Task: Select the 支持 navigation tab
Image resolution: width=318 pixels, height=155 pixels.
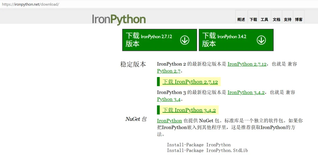Action: click(x=288, y=19)
